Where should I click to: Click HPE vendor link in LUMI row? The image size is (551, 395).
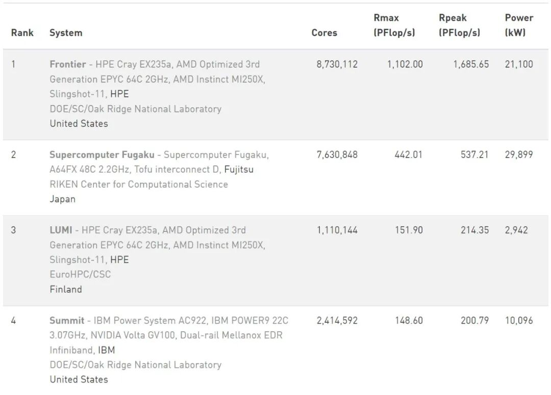119,259
